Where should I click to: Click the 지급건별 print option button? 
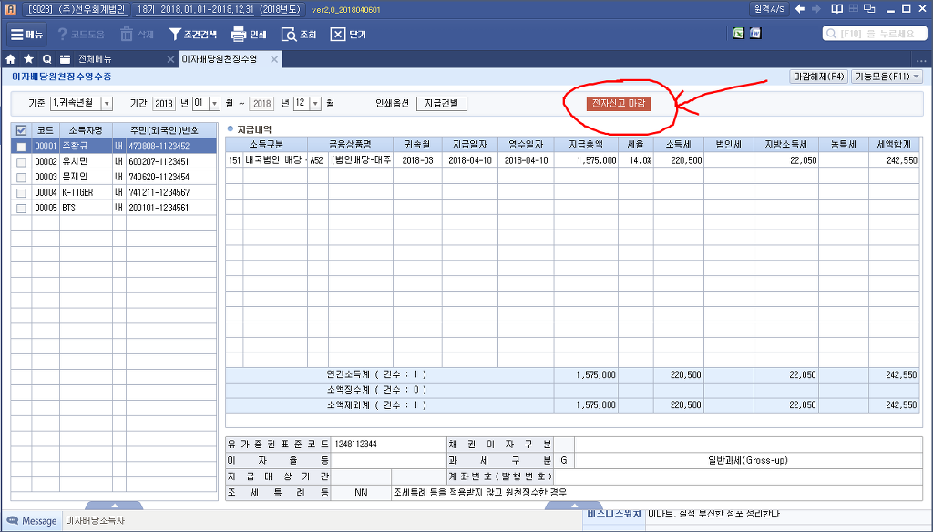(442, 104)
